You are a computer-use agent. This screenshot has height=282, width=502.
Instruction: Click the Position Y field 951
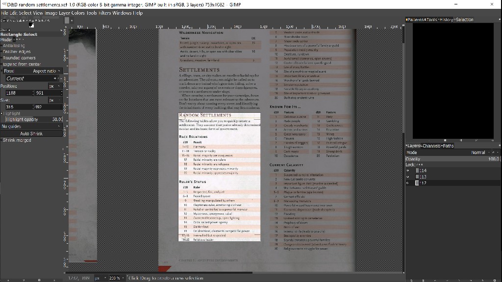[49, 93]
